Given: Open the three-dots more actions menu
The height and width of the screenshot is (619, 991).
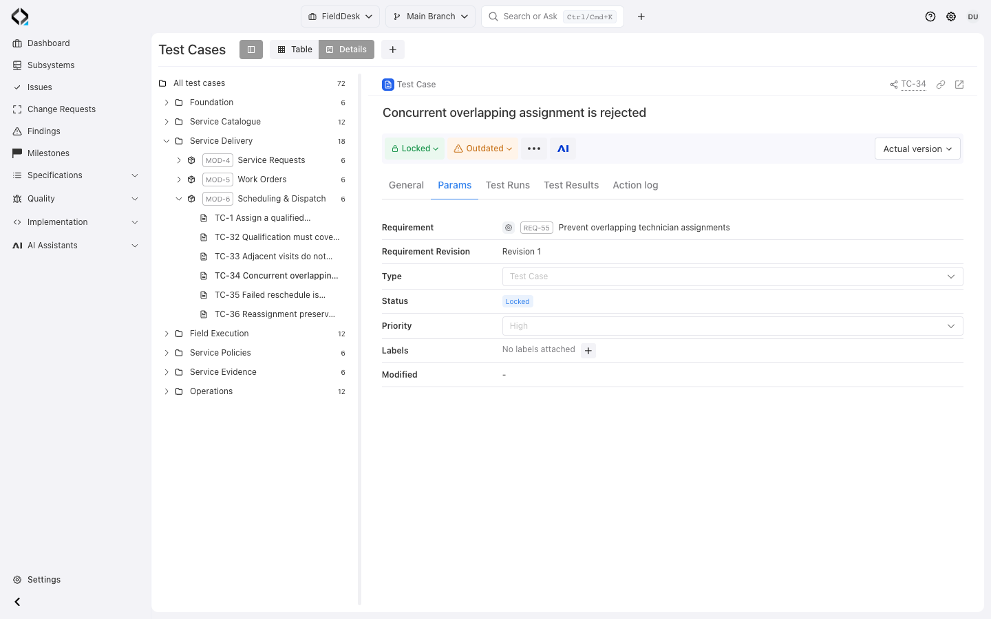Looking at the screenshot, I should coord(534,149).
